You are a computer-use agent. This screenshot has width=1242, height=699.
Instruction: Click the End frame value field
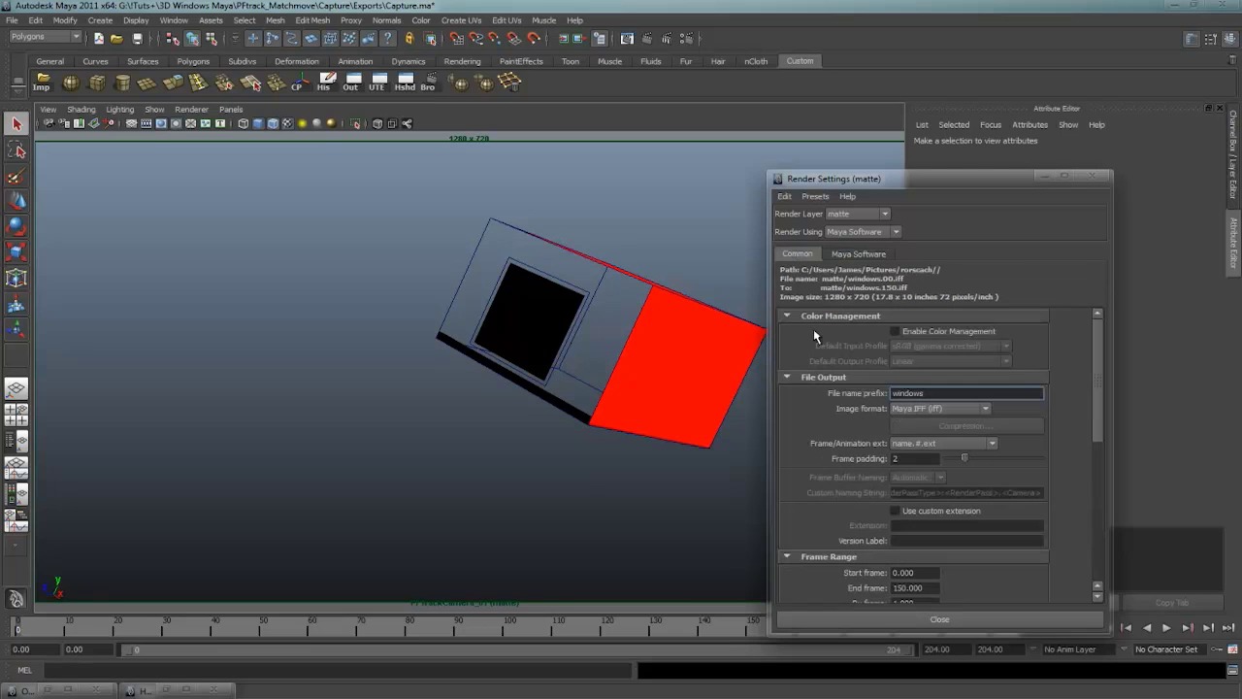[915, 588]
